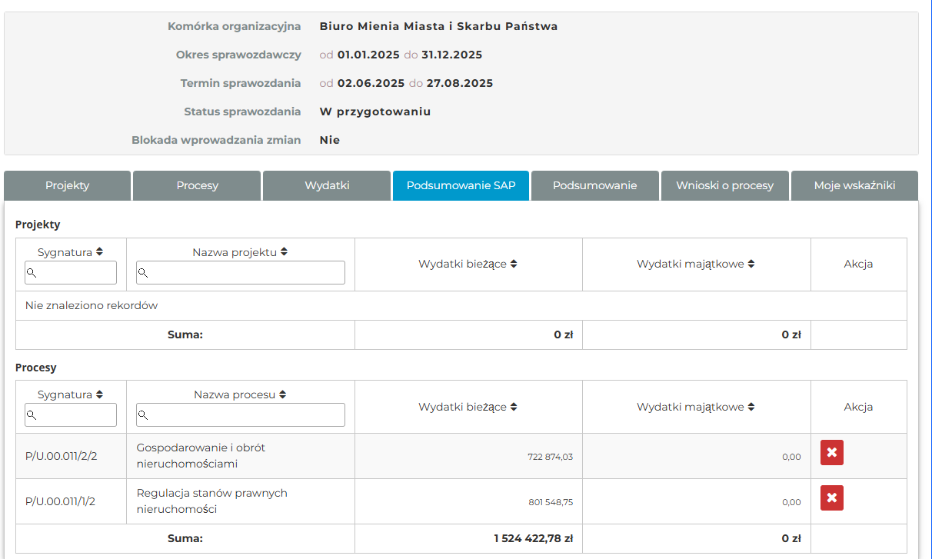Click the Projekty Sygnatura filter field
Screen dimensions: 942x559
click(x=76, y=272)
